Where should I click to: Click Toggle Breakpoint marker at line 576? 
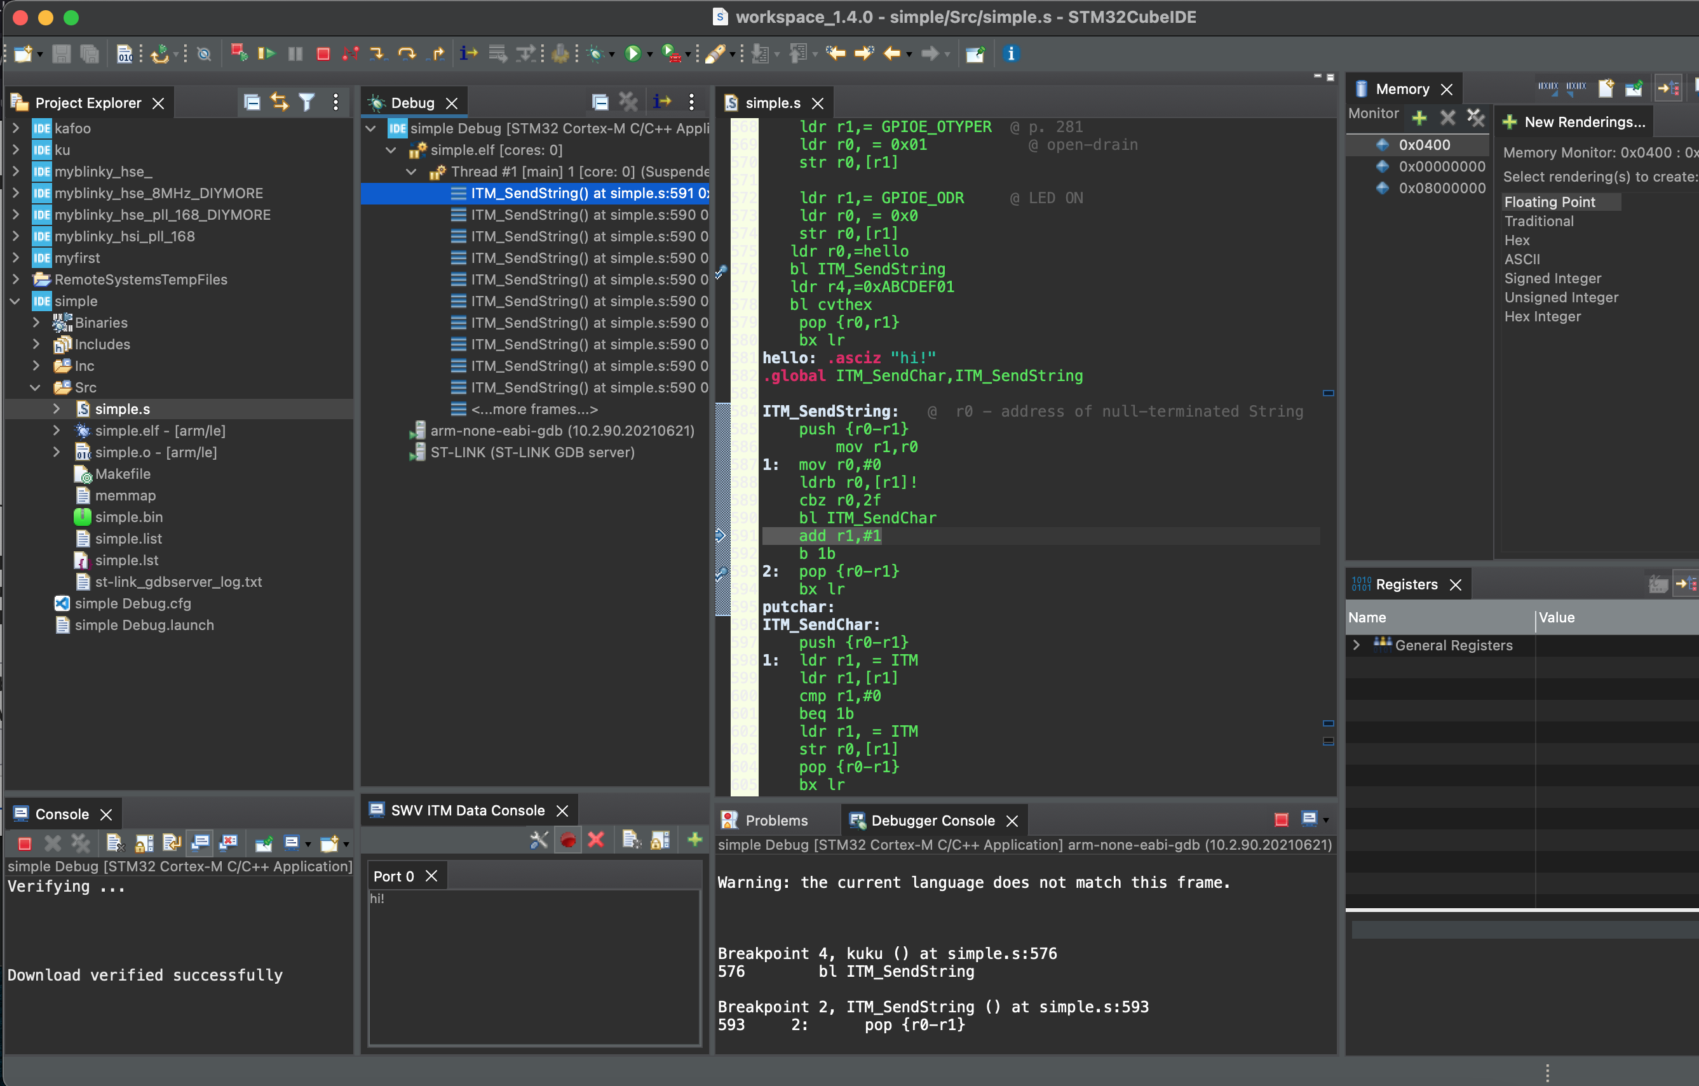coord(721,271)
